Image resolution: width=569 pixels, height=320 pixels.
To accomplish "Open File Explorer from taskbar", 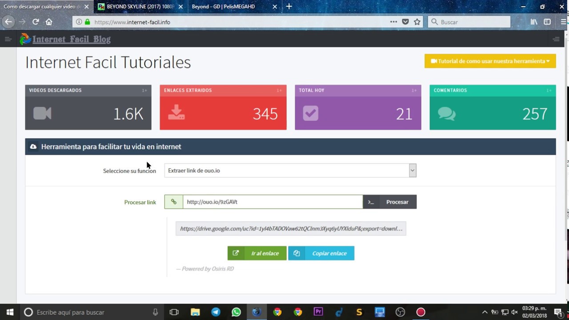I will tap(195, 312).
